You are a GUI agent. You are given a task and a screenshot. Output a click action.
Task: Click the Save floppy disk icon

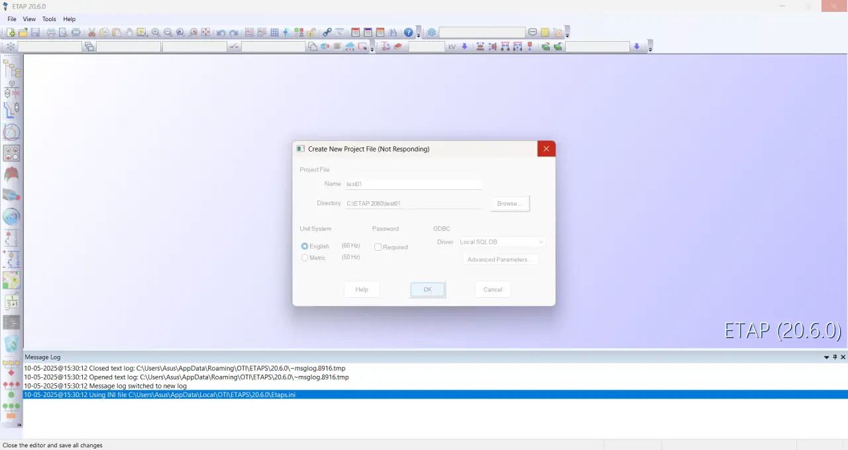35,32
